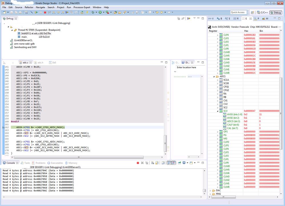The image size is (285, 206).
Task: Click the Debug bug launch icon
Action: point(93,12)
